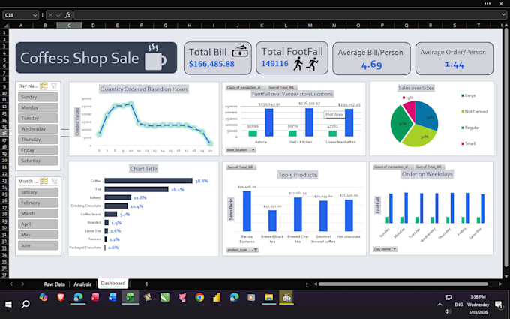Image resolution: width=510 pixels, height=319 pixels.
Task: Select column C header
Action: 69,25
